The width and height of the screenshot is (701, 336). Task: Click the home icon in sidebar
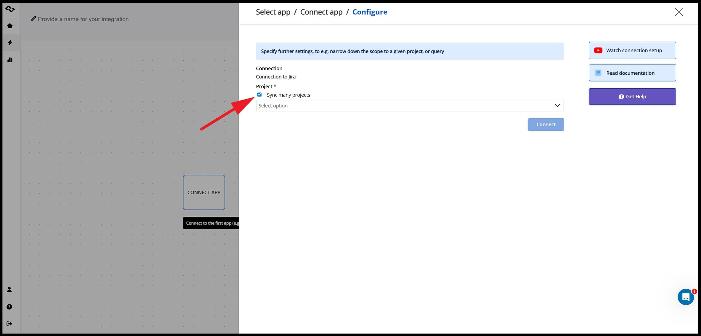coord(10,26)
